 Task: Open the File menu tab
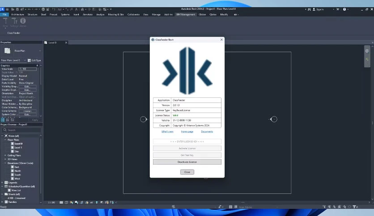tap(4, 15)
